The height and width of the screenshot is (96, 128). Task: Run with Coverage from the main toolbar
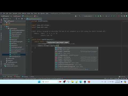coord(101,16)
